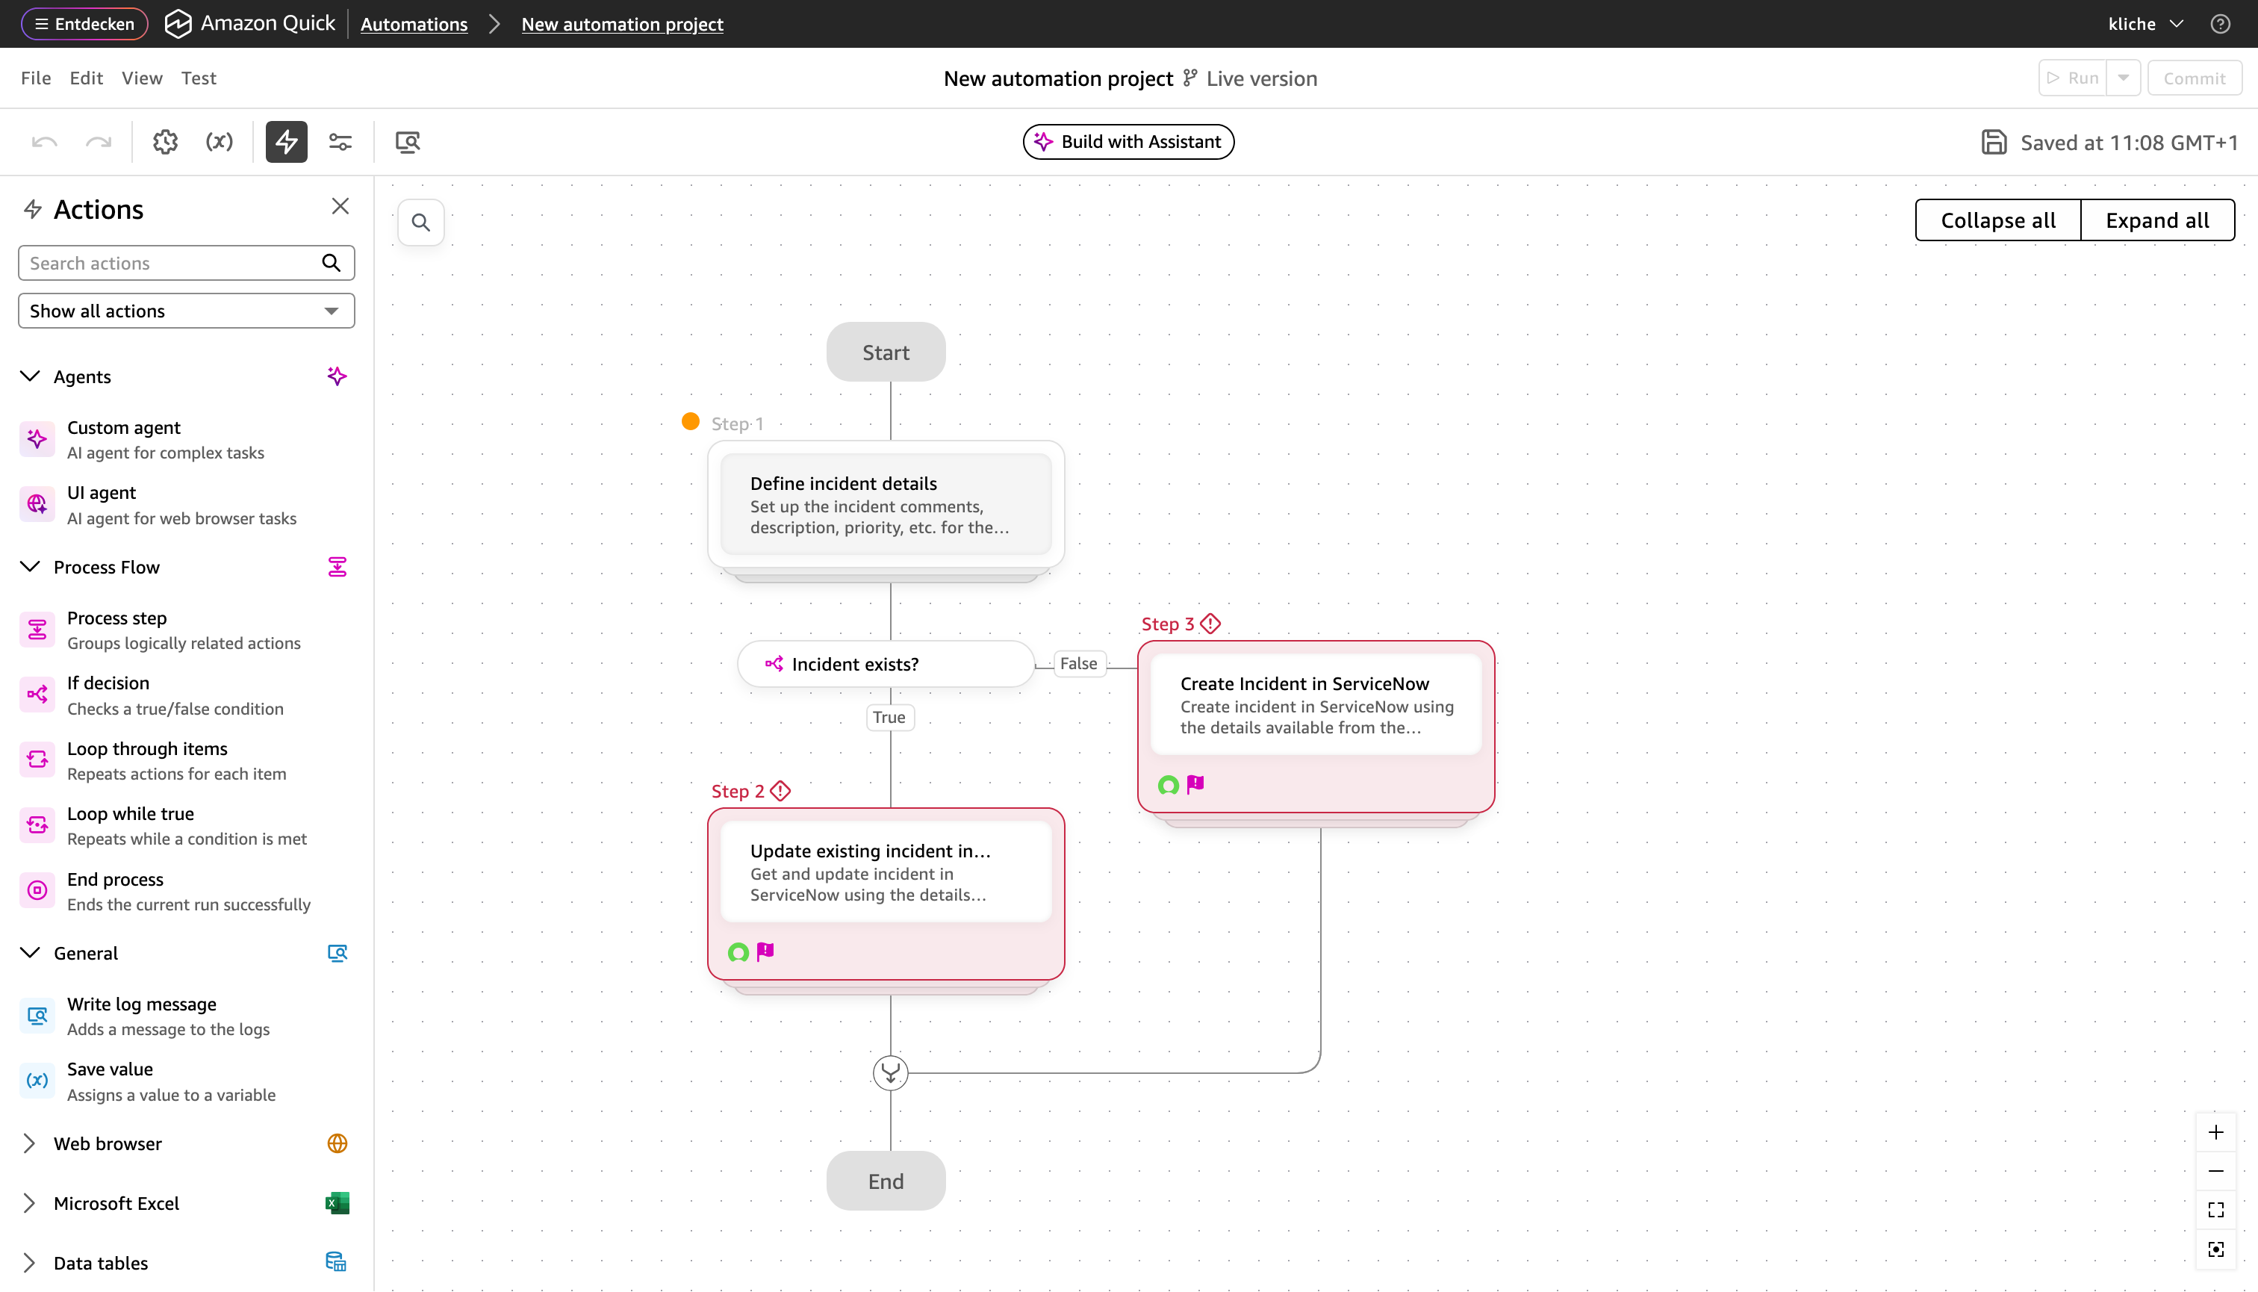
Task: Click Build with Assistant button
Action: click(1128, 142)
